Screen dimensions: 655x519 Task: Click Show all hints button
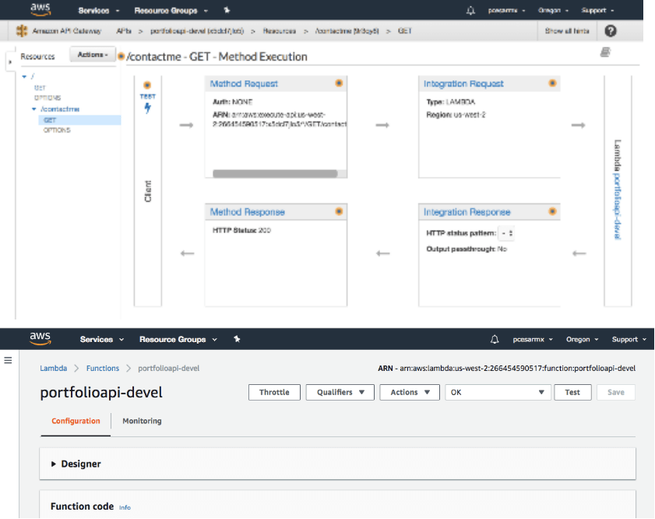coord(567,31)
